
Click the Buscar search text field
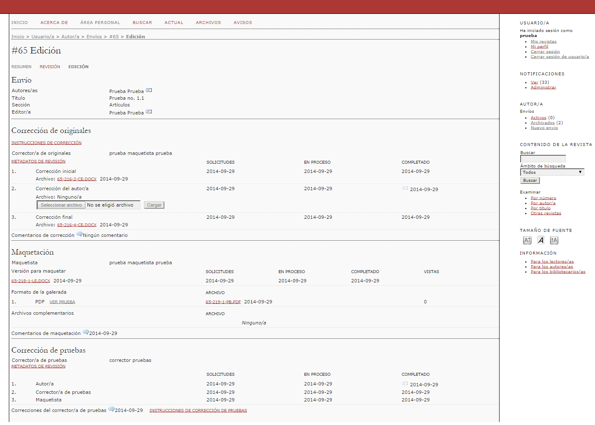point(543,159)
